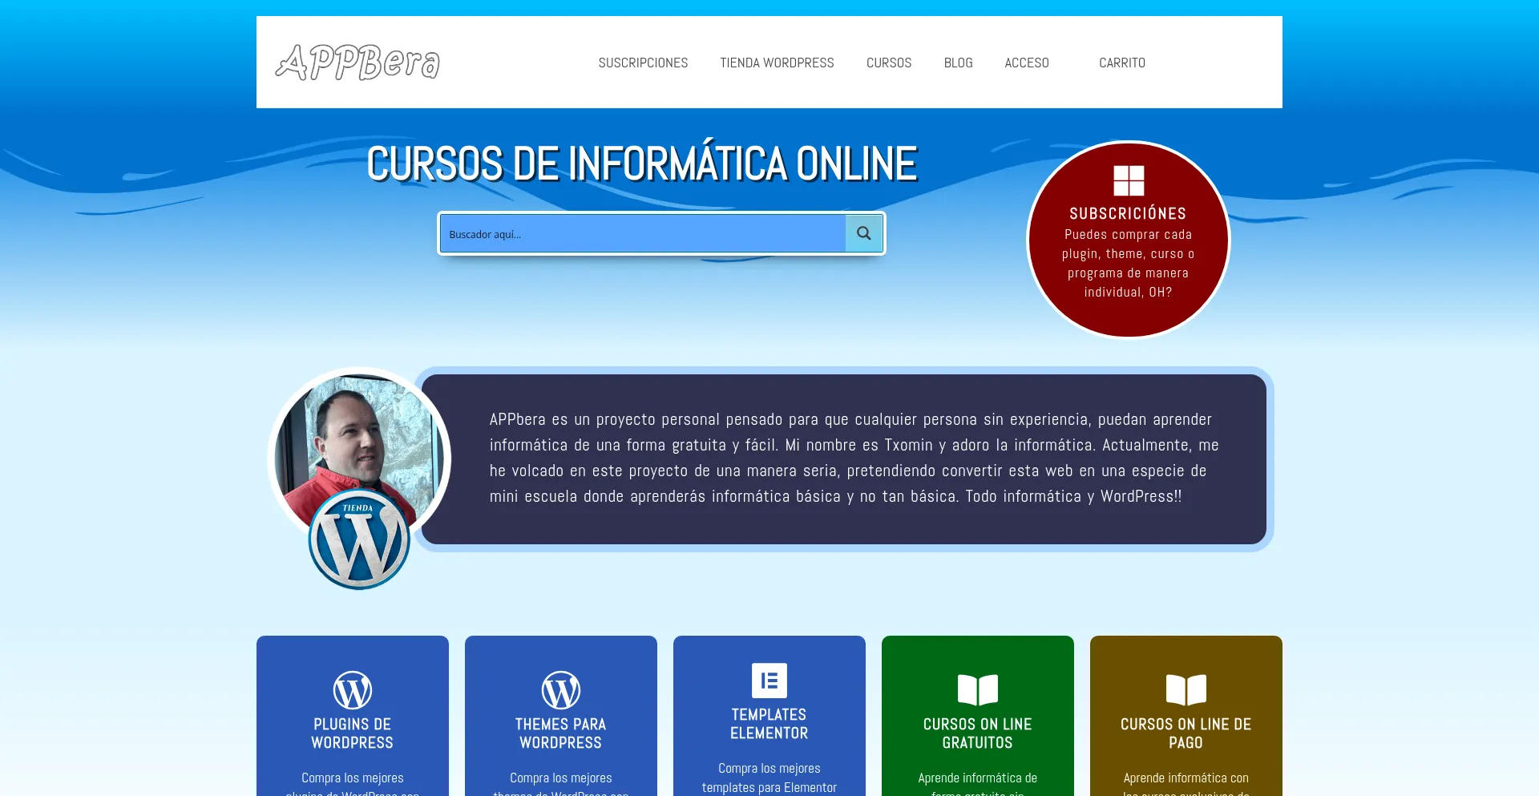Click the grid icon inside the red Subscriciónes circle
The height and width of the screenshot is (796, 1539).
pos(1129,180)
